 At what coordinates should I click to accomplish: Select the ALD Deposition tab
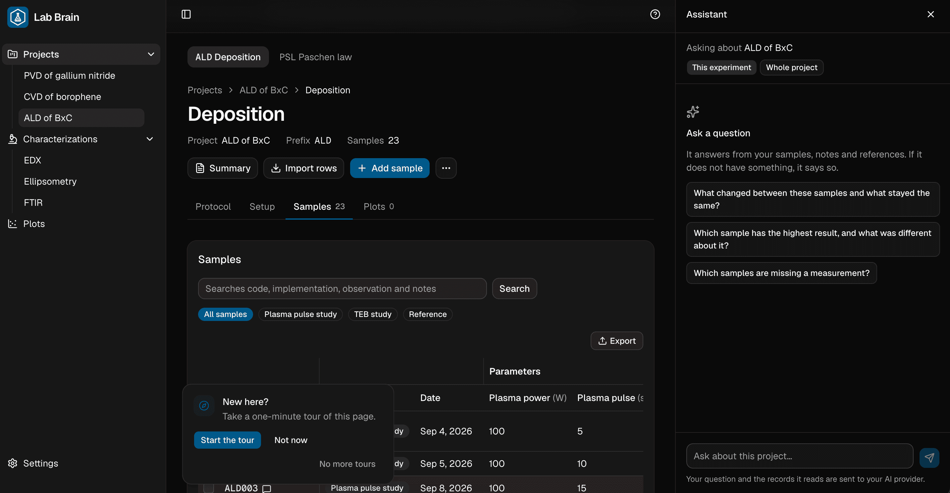point(228,57)
